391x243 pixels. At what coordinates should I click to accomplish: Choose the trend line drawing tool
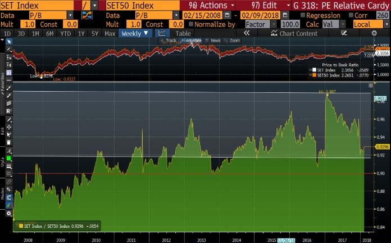(x=9, y=49)
